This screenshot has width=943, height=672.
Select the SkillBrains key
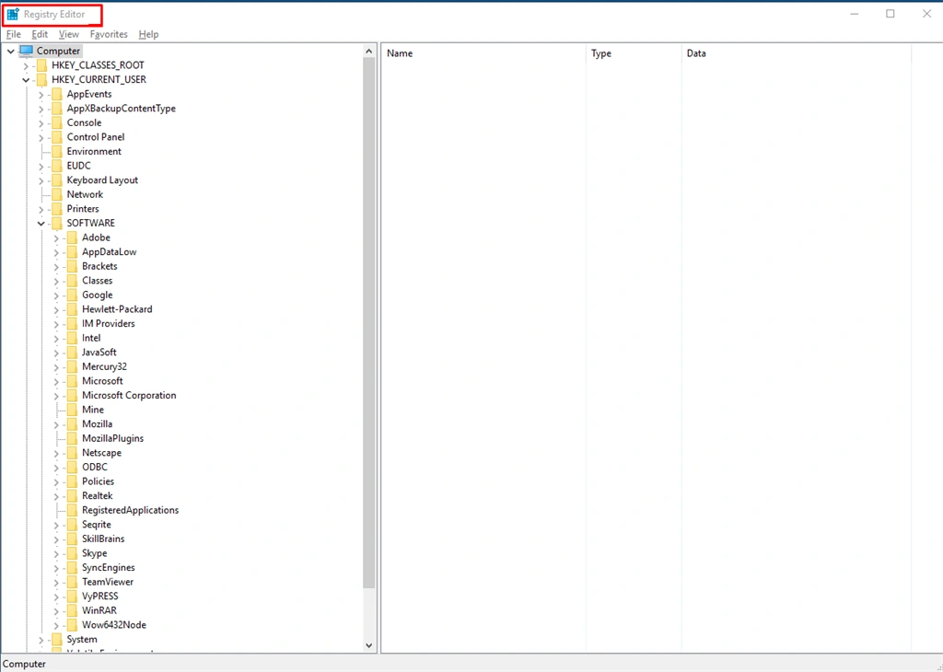103,539
